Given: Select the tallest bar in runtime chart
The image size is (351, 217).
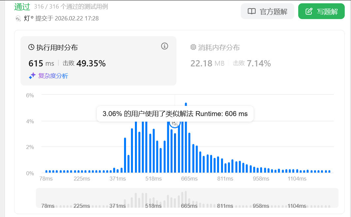Looking at the screenshot, I should point(186,138).
